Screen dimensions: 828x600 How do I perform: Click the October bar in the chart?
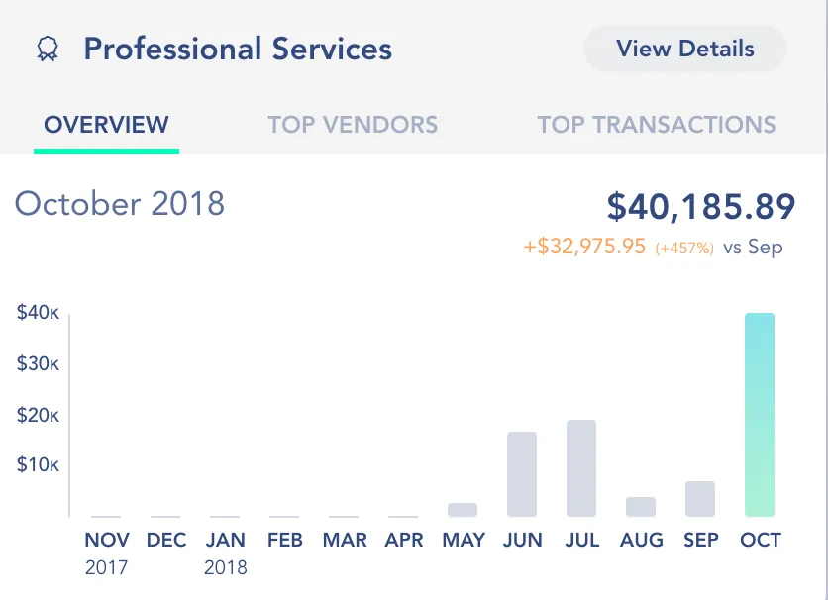click(x=760, y=415)
